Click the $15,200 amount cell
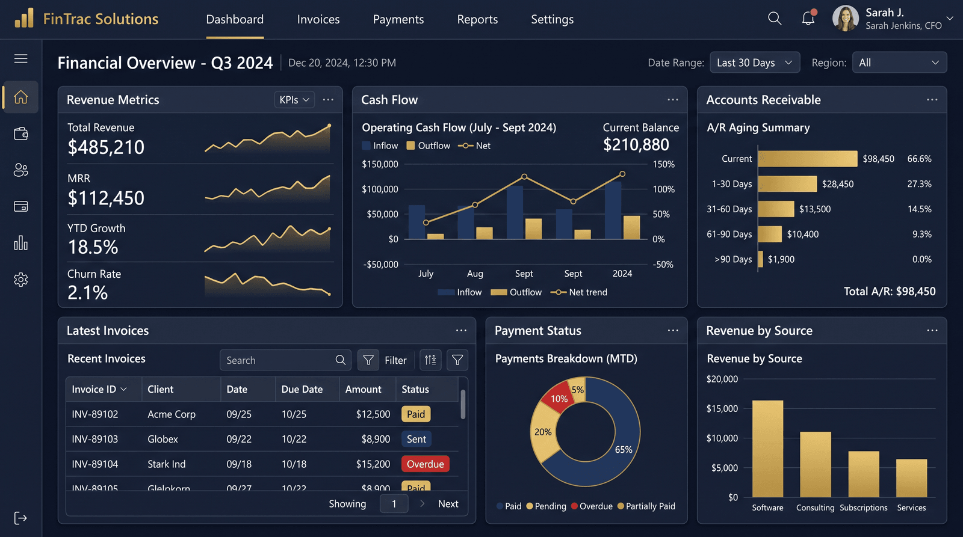 pos(373,464)
